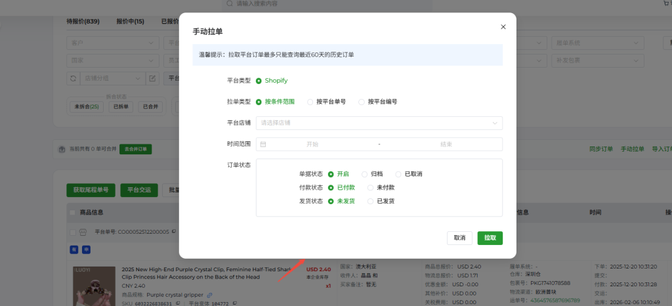672x306 pixels.
Task: Open the 平台店铺 store dropdown
Action: click(379, 123)
